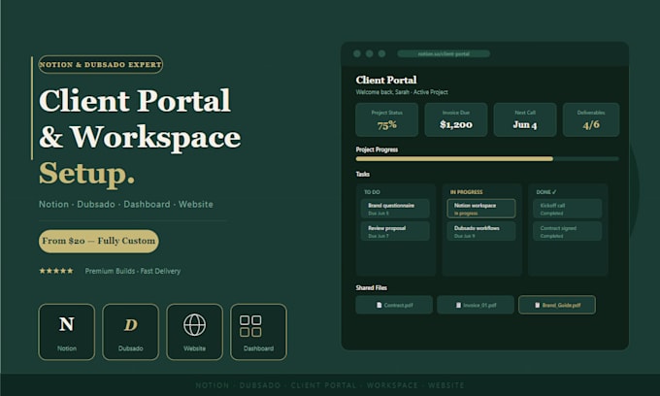
Task: Click the Website globe icon tile
Action: (x=194, y=332)
